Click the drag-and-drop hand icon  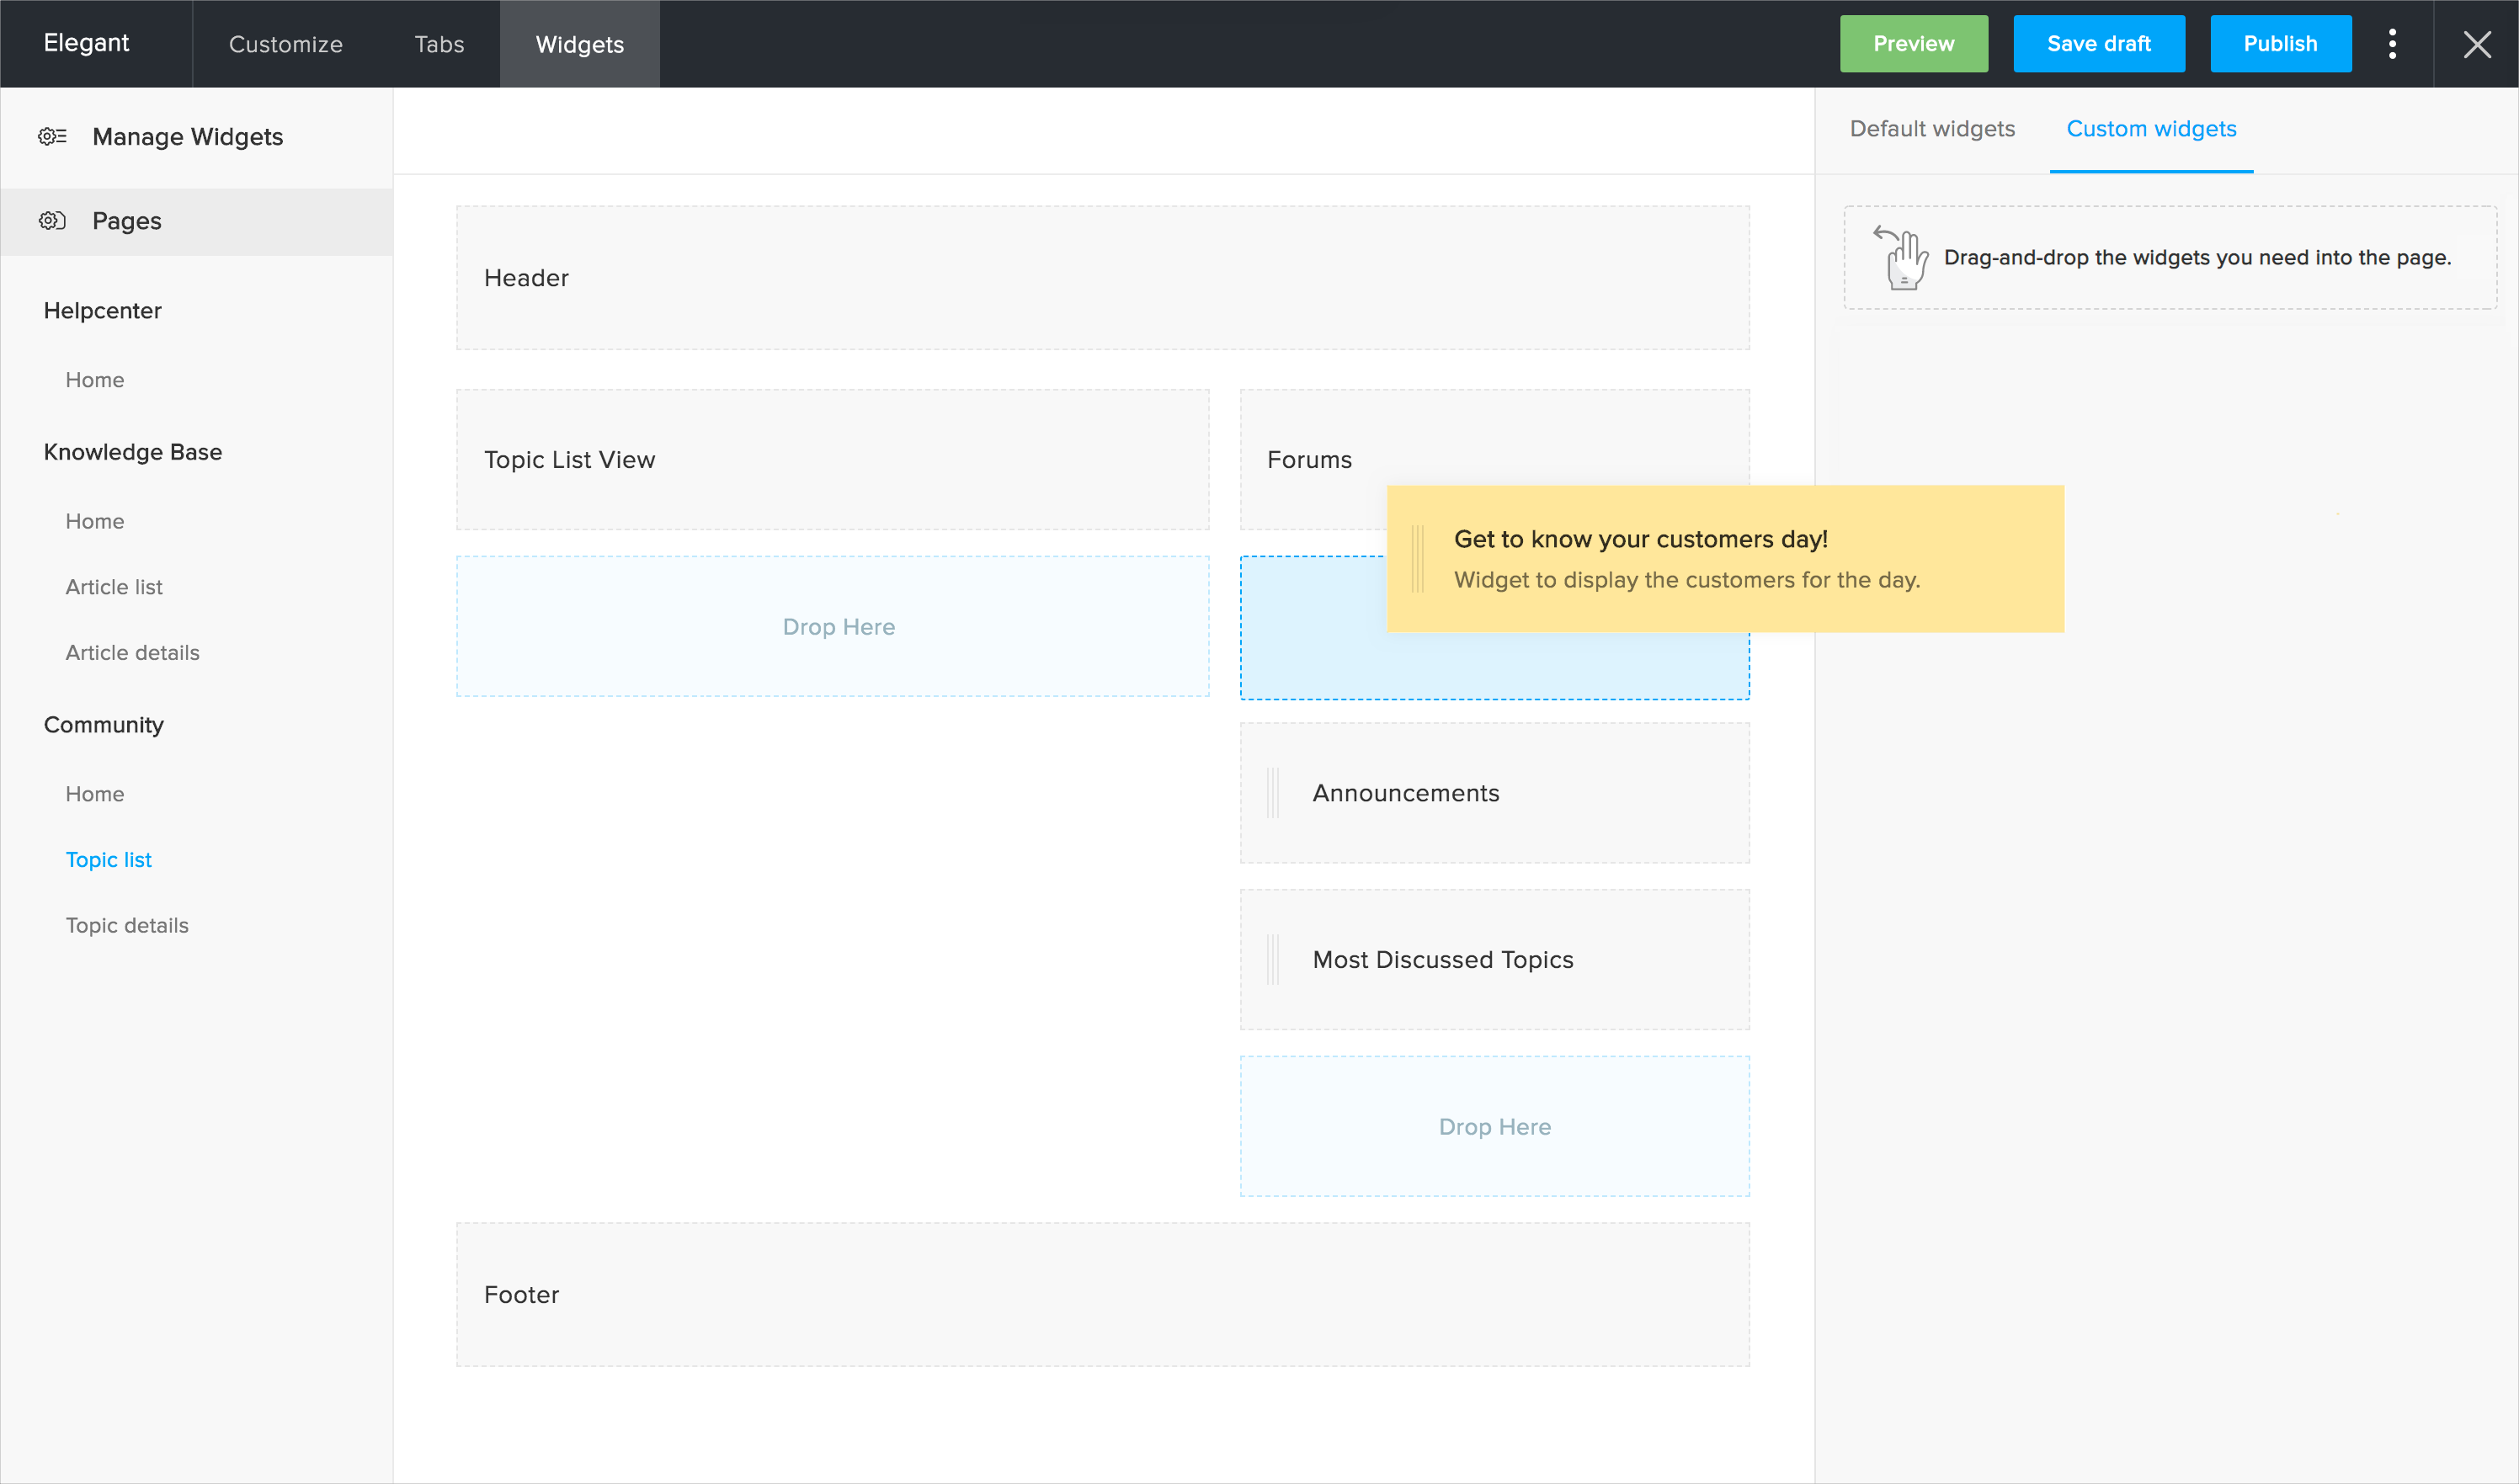pos(1903,258)
